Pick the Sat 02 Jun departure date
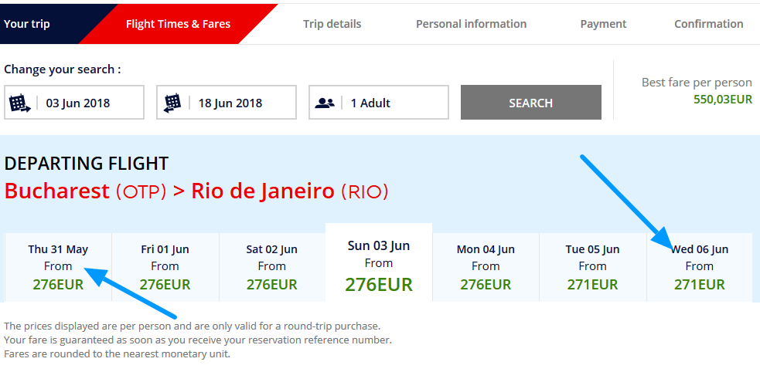Image resolution: width=760 pixels, height=372 pixels. point(271,267)
